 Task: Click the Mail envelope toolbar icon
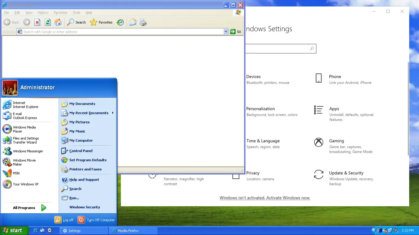click(133, 22)
